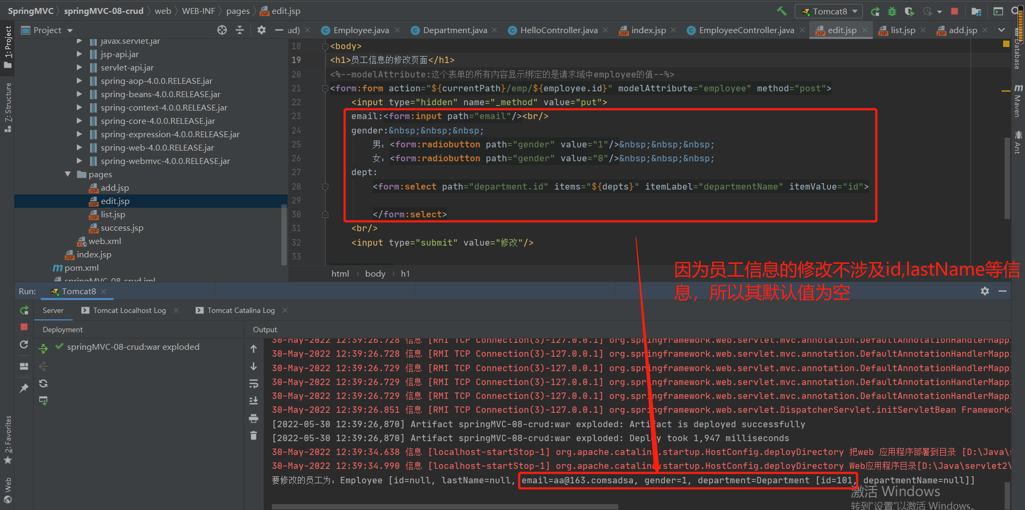Fold the form:form block on line 21
Viewport: 1025px width, 510px height.
point(325,89)
